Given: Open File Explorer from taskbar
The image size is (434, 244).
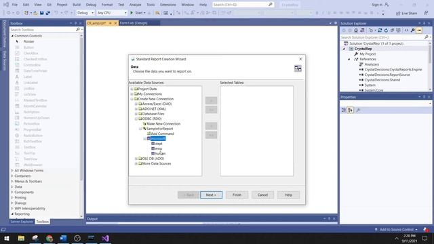Looking at the screenshot, I should [21, 238].
